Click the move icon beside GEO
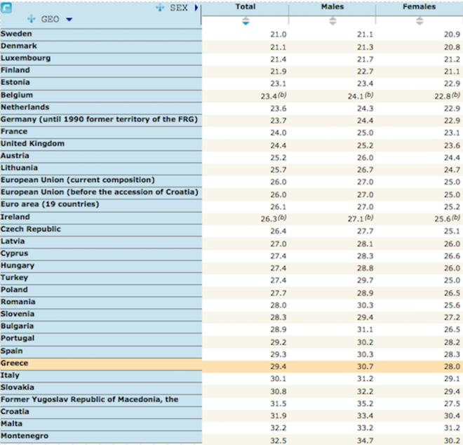This screenshot has height=445, width=463. point(31,20)
